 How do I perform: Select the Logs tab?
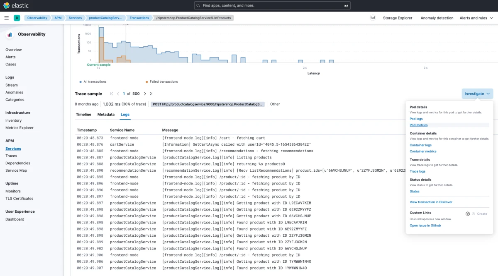click(x=125, y=114)
